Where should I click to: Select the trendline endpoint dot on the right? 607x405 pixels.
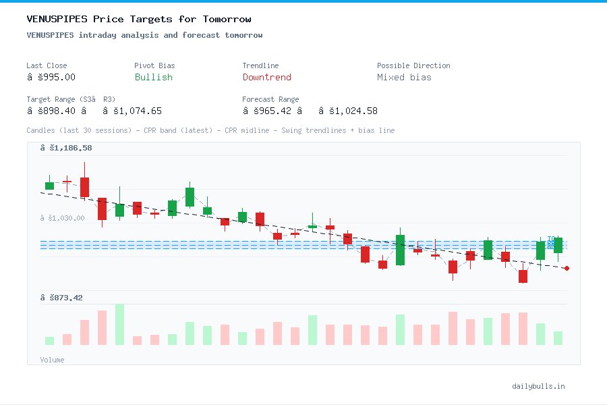(x=567, y=269)
